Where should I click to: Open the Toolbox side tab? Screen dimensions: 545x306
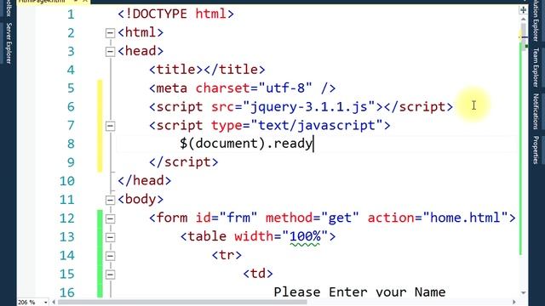[9, 8]
